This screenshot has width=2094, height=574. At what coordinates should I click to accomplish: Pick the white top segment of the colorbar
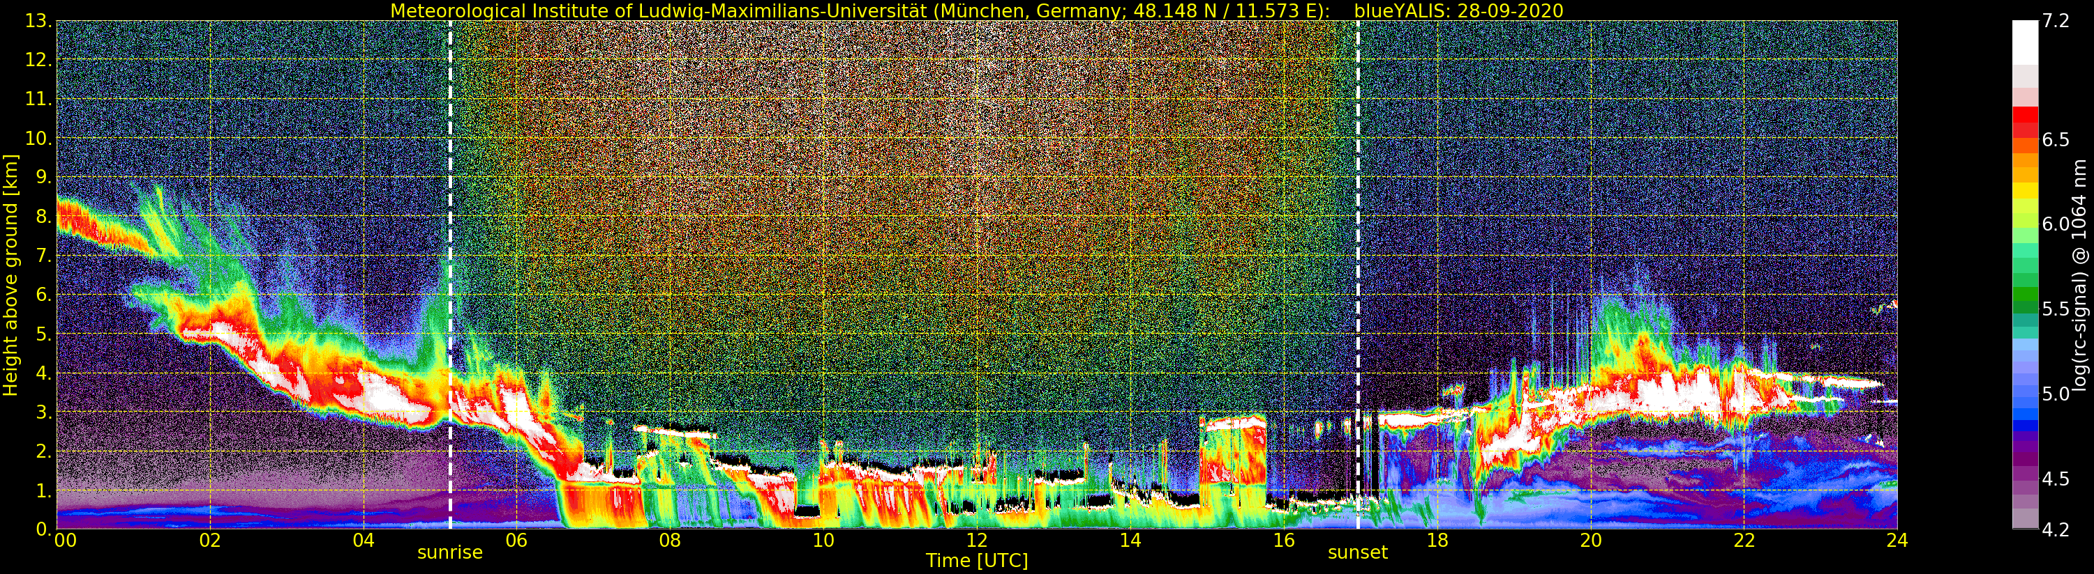point(2025,40)
